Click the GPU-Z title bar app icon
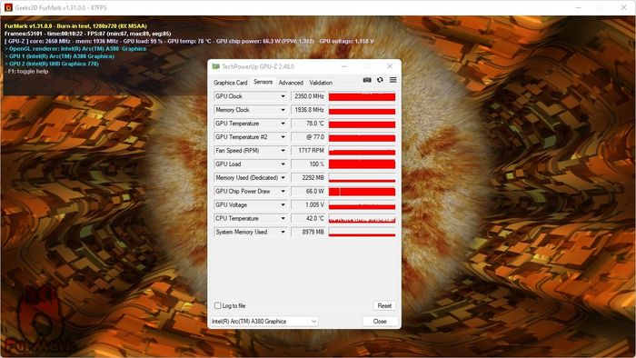This screenshot has height=358, width=636. [216, 66]
